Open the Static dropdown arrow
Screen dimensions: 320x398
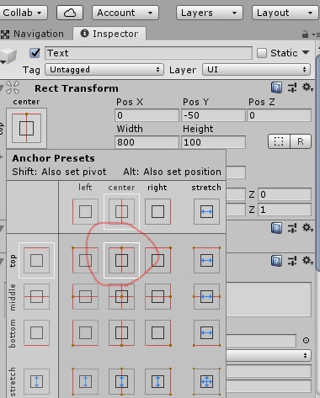(306, 52)
